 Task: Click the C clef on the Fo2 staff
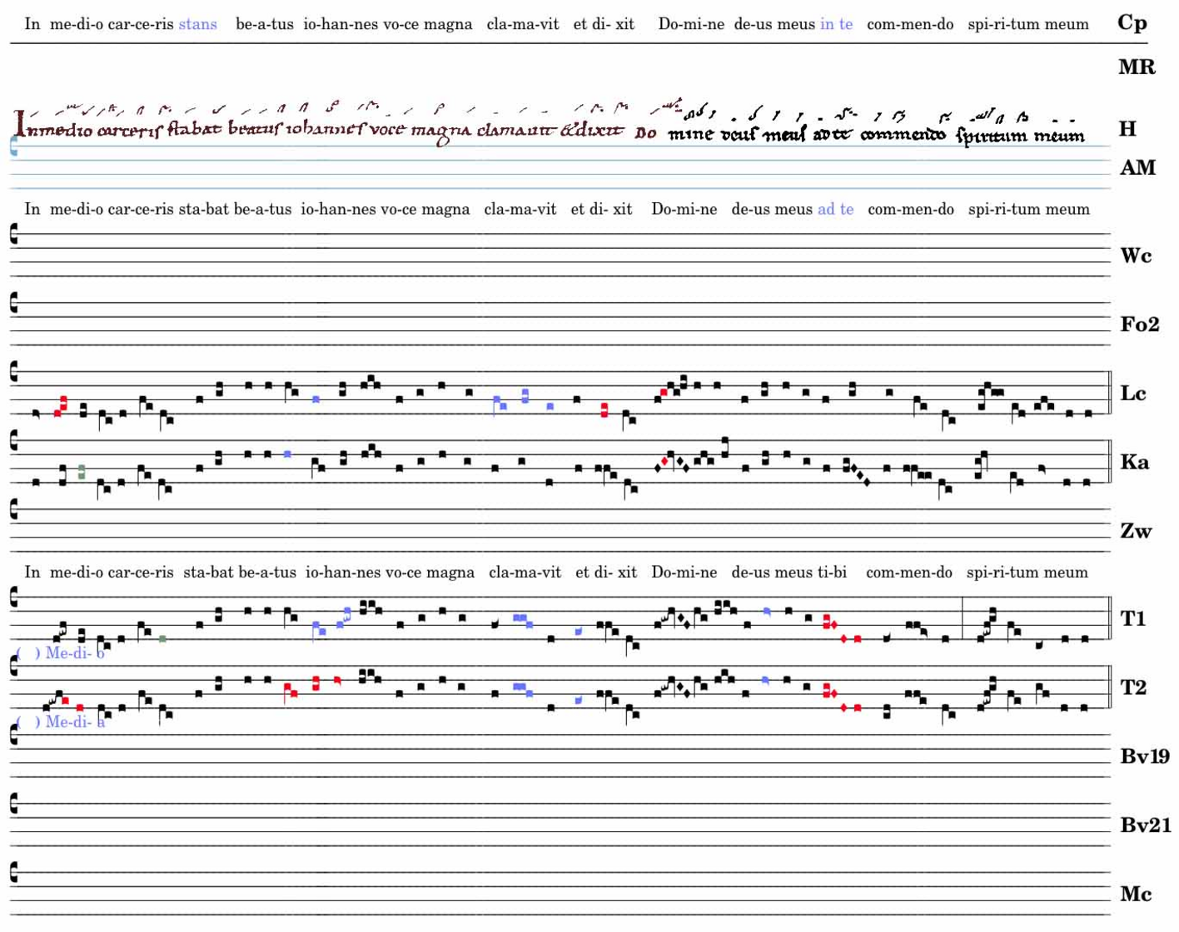point(13,304)
